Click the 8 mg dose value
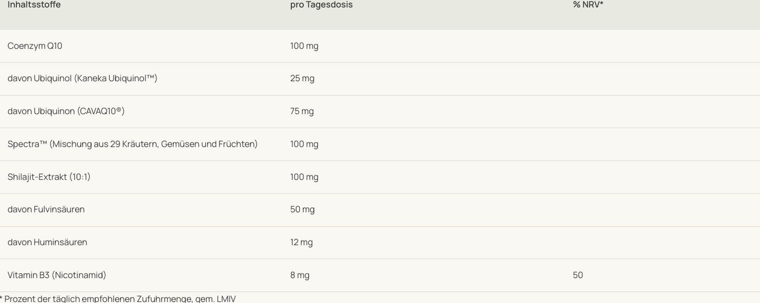This screenshot has height=303, width=760. [x=300, y=275]
